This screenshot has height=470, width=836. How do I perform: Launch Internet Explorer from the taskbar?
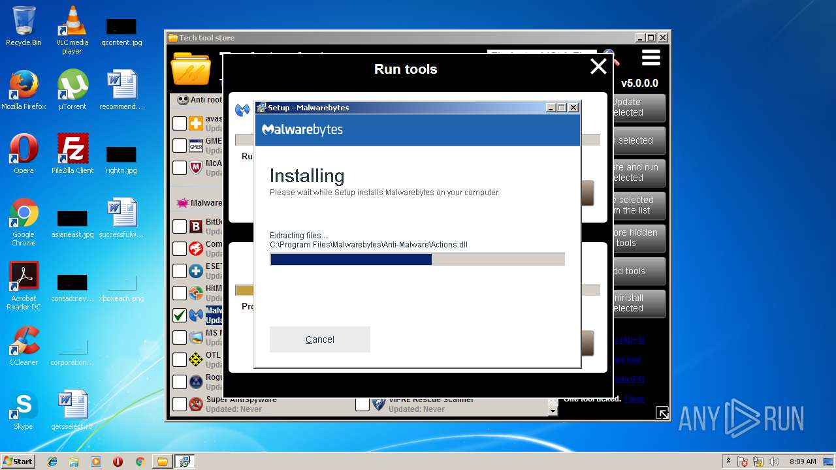pyautogui.click(x=52, y=462)
